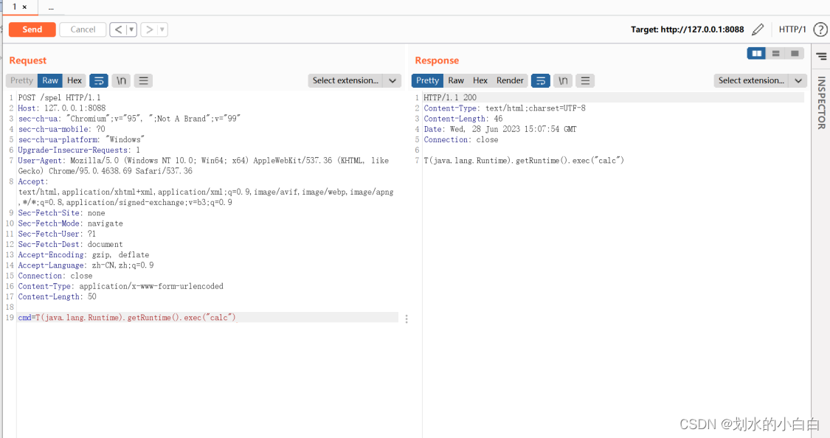The image size is (830, 438).
Task: Edit target with the pencil icon
Action: (x=758, y=29)
